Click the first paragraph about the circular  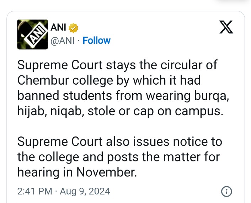[123, 88]
